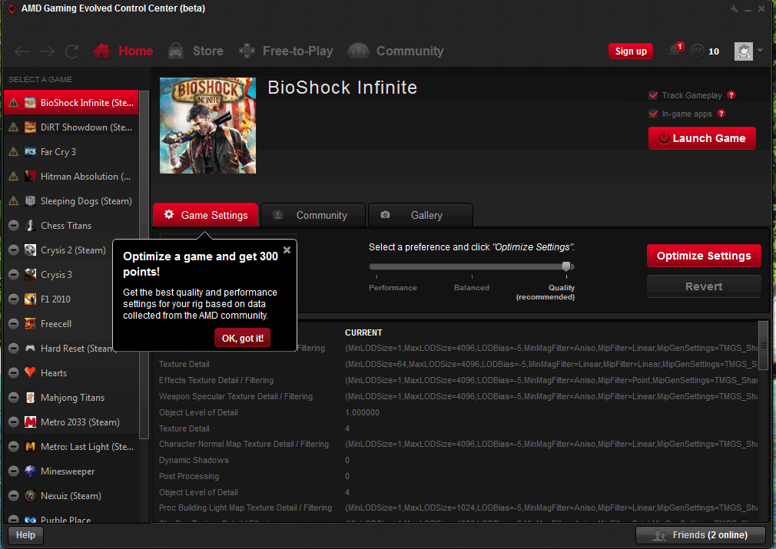Click the Hitman Absolution game icon
776x549 pixels.
[30, 176]
